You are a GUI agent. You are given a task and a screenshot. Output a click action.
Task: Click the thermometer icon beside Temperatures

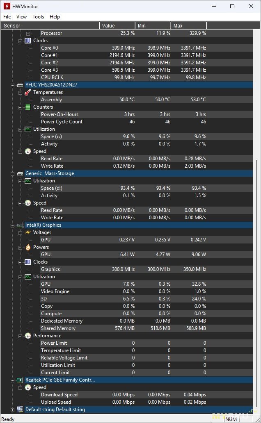(x=28, y=92)
